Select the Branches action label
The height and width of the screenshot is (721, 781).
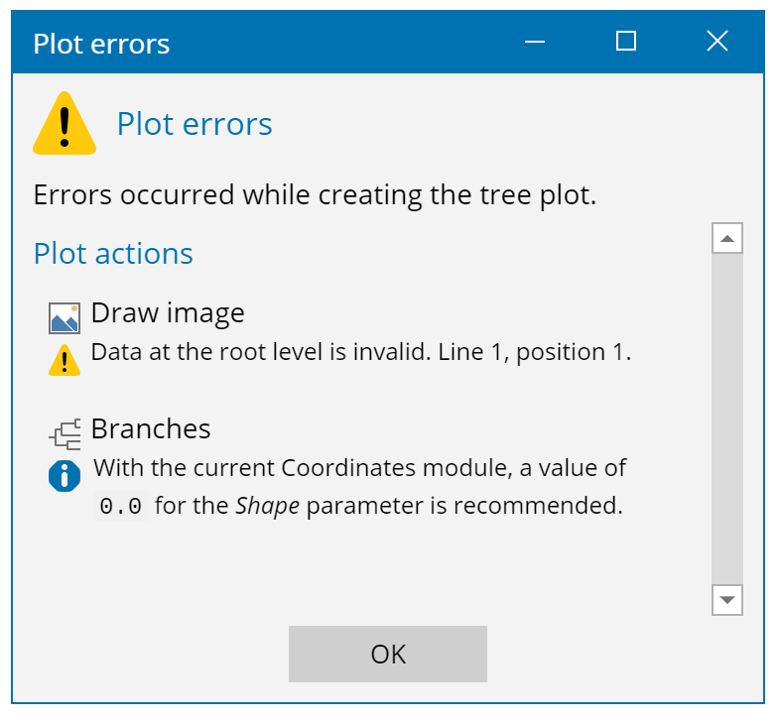coord(151,428)
